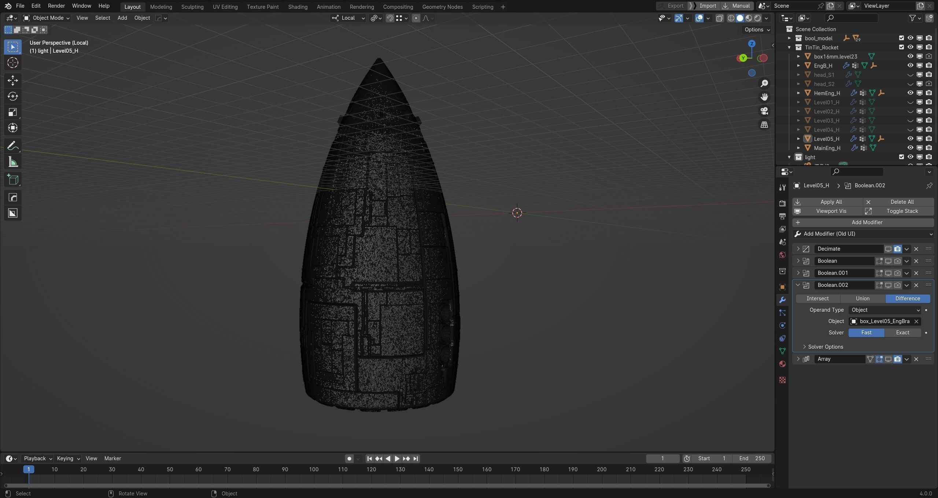Click the Apply All button

pyautogui.click(x=831, y=202)
